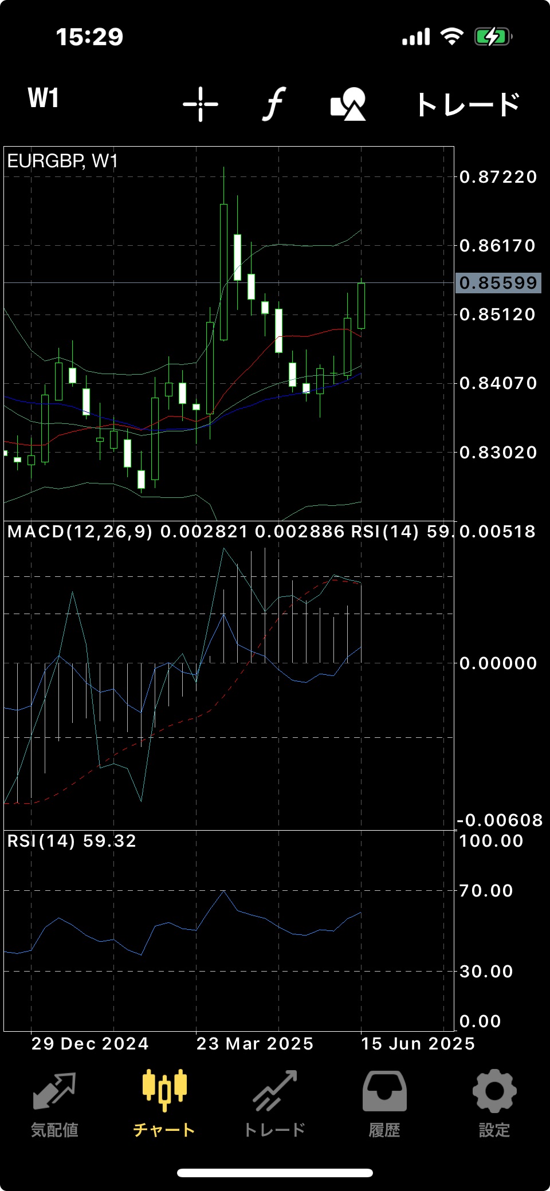Tap the RSI 70.00 level label
550x1191 pixels.
tap(486, 891)
